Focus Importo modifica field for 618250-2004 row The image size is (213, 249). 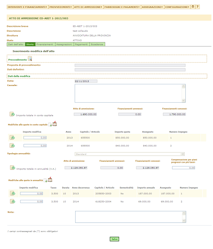pos(32,201)
